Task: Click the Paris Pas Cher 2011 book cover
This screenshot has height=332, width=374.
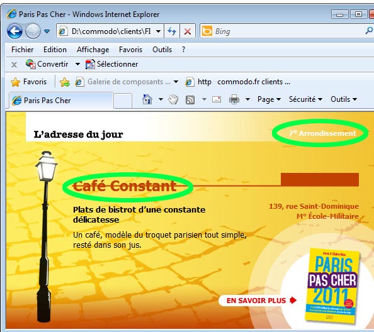Action: click(x=332, y=286)
